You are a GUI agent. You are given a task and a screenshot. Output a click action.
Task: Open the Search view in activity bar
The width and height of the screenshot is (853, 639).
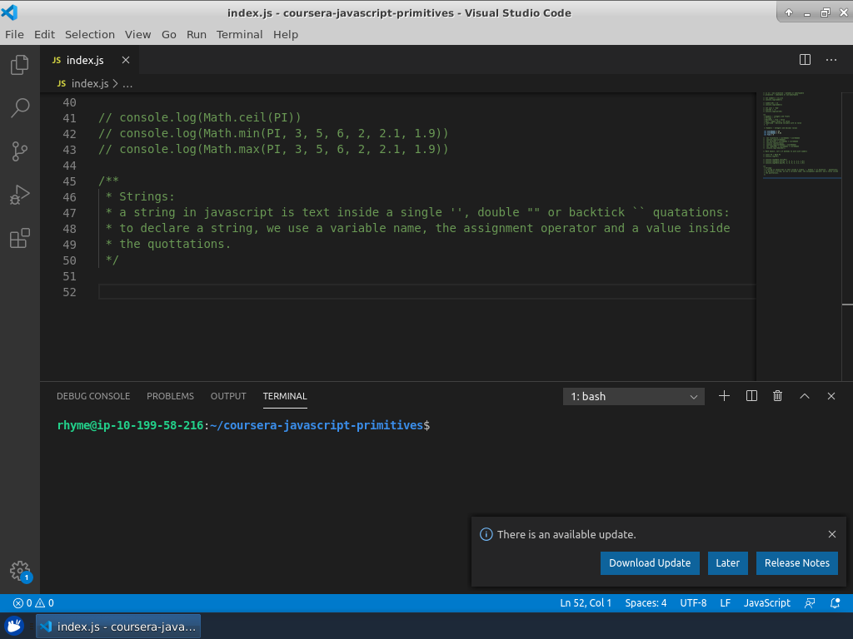19,107
